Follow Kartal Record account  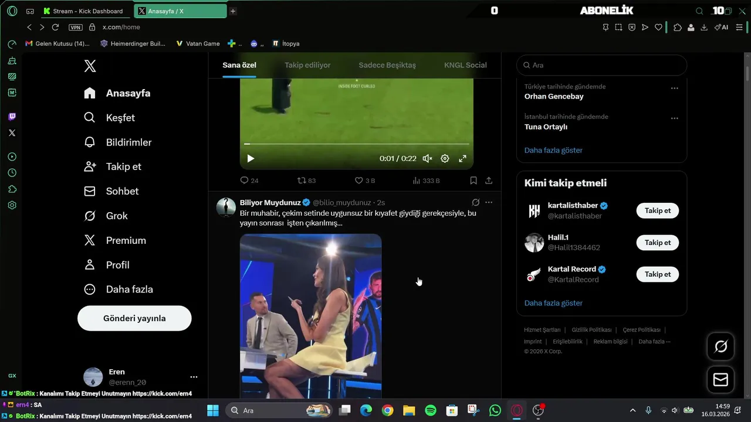pyautogui.click(x=658, y=274)
